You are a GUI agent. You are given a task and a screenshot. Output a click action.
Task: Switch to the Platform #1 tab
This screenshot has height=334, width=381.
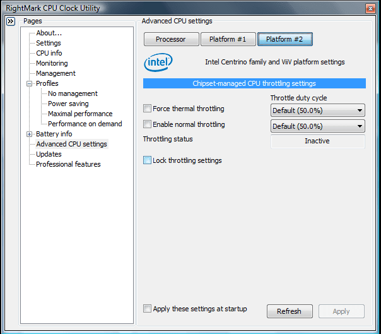click(228, 39)
